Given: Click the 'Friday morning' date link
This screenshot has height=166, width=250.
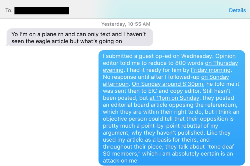Looking at the screenshot, I should point(210,70).
